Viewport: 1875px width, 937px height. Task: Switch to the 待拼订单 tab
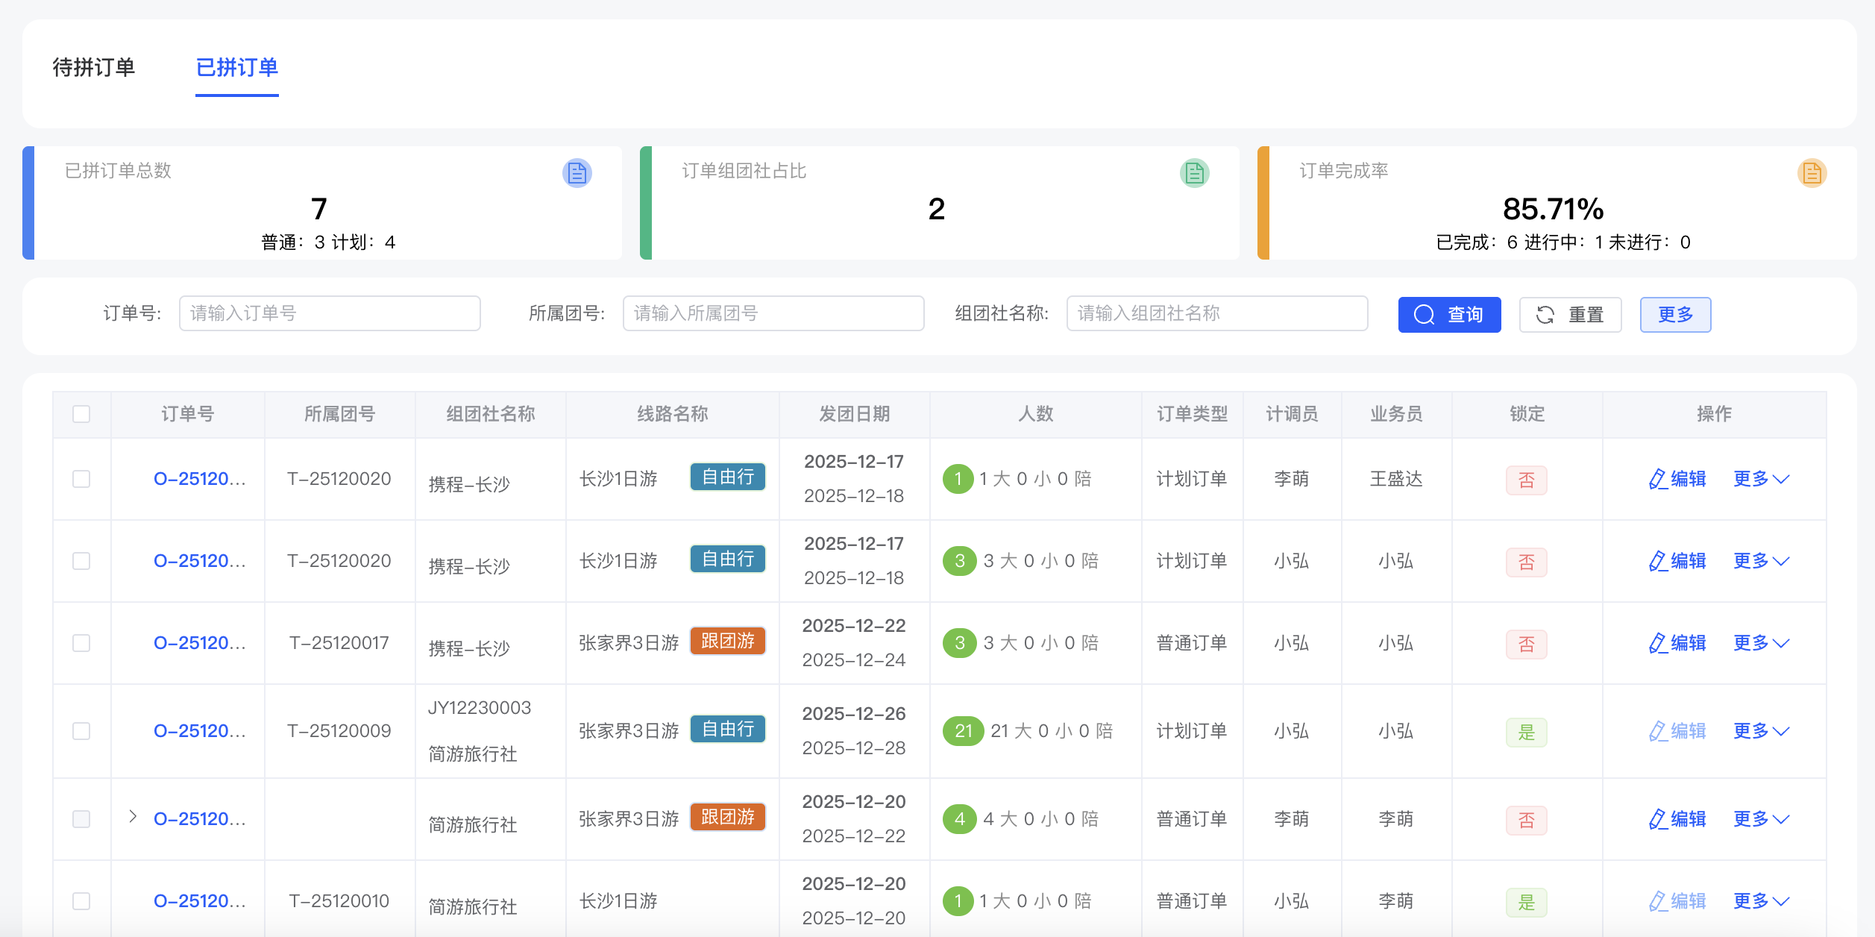pyautogui.click(x=93, y=68)
